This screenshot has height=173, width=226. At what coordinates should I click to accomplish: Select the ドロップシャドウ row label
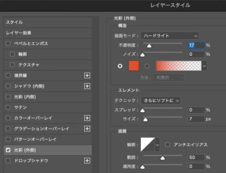[x=31, y=161]
